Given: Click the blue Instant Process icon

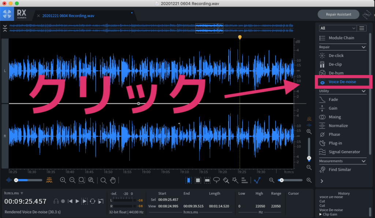Looking at the screenshot, I should (257, 180).
